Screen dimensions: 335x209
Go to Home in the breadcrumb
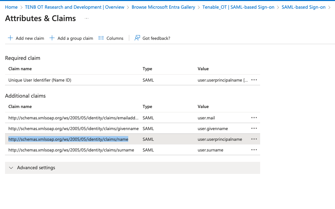click(11, 7)
